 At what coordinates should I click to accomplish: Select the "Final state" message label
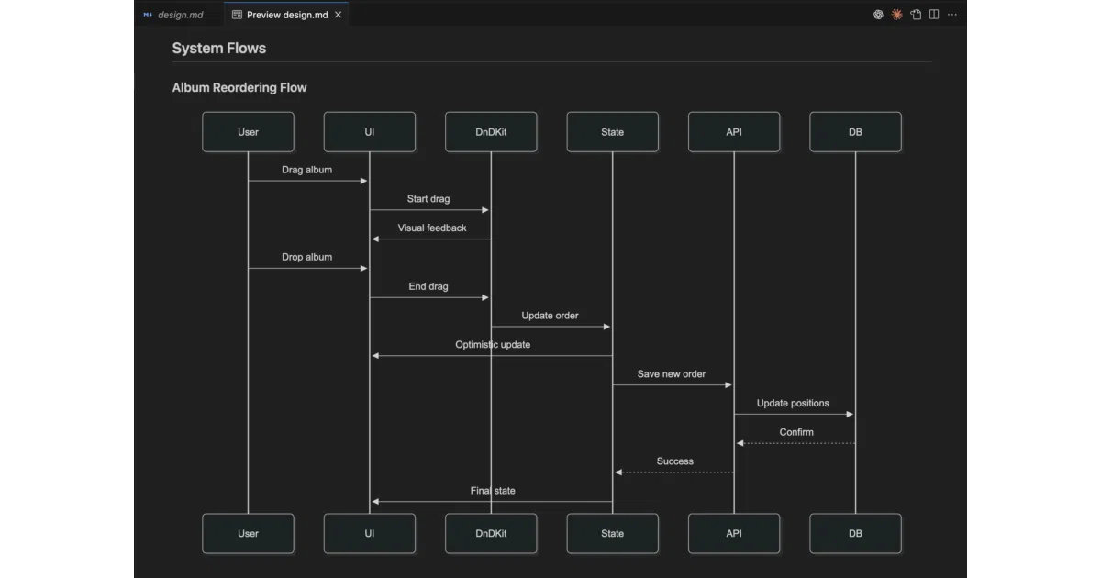tap(493, 491)
